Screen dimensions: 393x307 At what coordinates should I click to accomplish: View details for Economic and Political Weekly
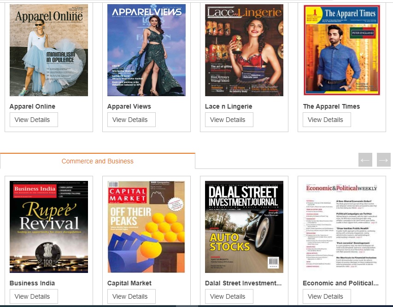[327, 296]
